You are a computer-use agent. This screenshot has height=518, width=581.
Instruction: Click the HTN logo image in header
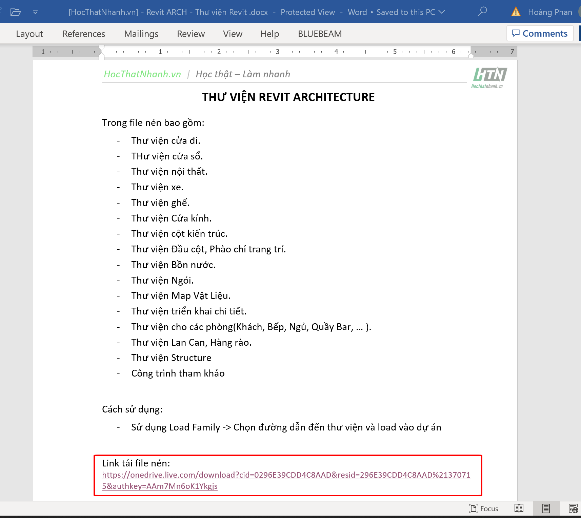(489, 77)
